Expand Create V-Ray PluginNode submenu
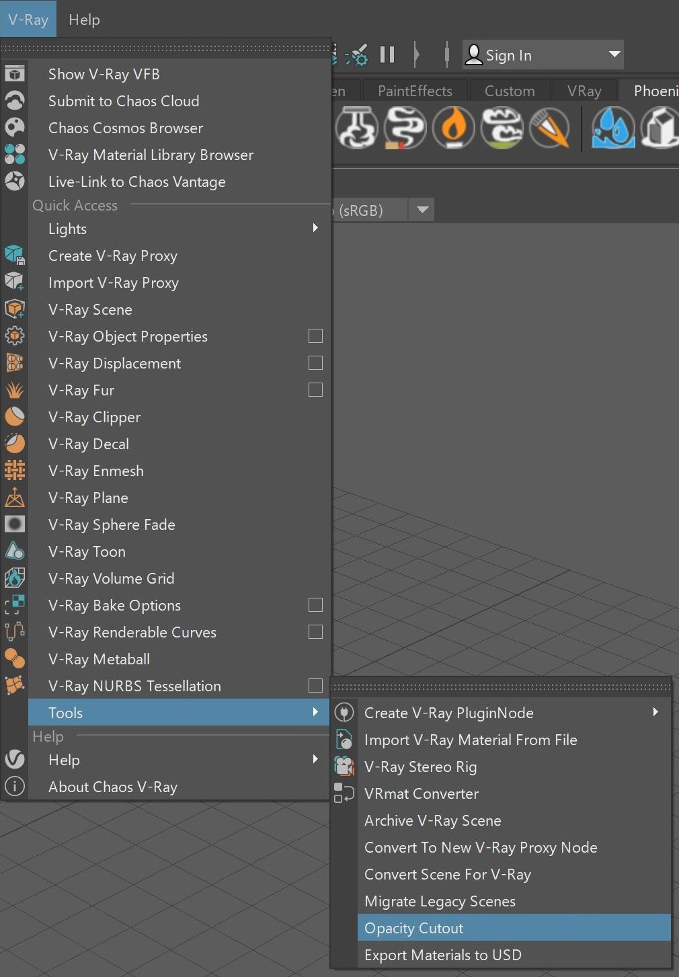This screenshot has height=977, width=679. coord(514,713)
